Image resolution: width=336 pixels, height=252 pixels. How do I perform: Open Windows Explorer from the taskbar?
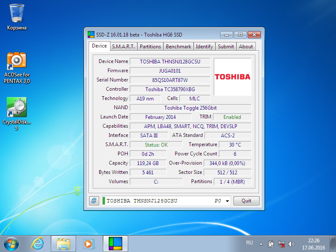[63, 244]
